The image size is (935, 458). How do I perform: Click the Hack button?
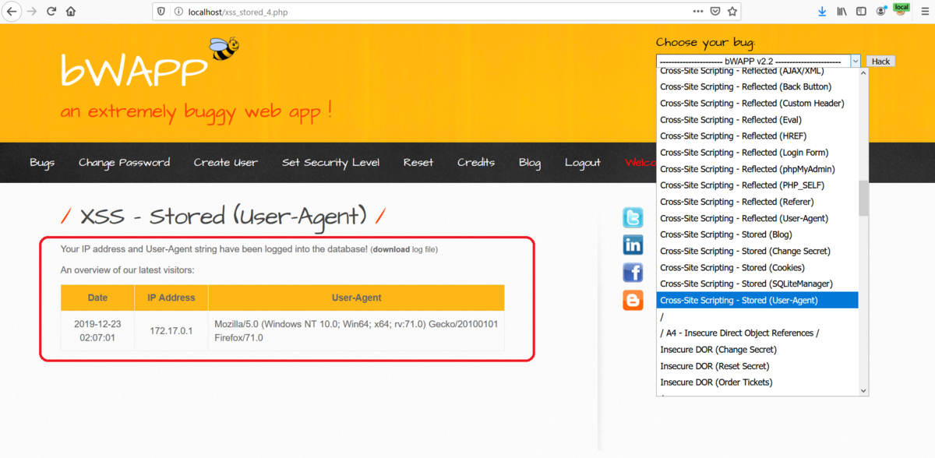[880, 61]
